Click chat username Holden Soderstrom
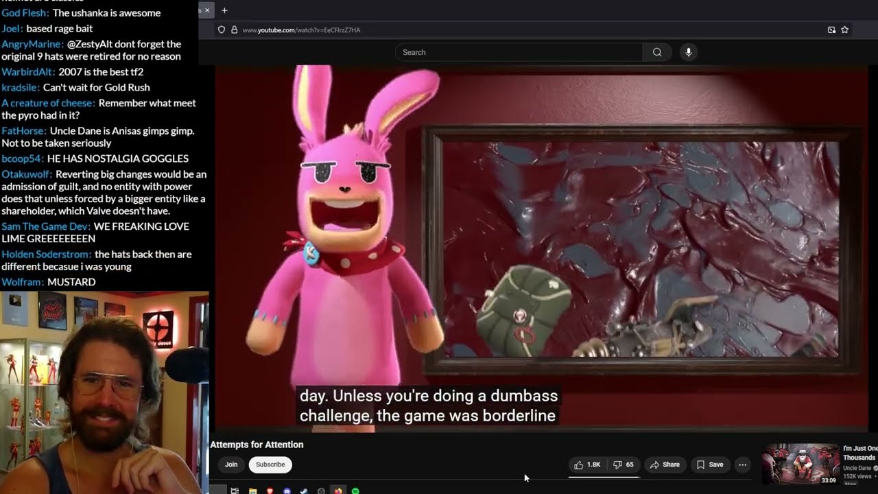Image resolution: width=878 pixels, height=494 pixels. [47, 255]
